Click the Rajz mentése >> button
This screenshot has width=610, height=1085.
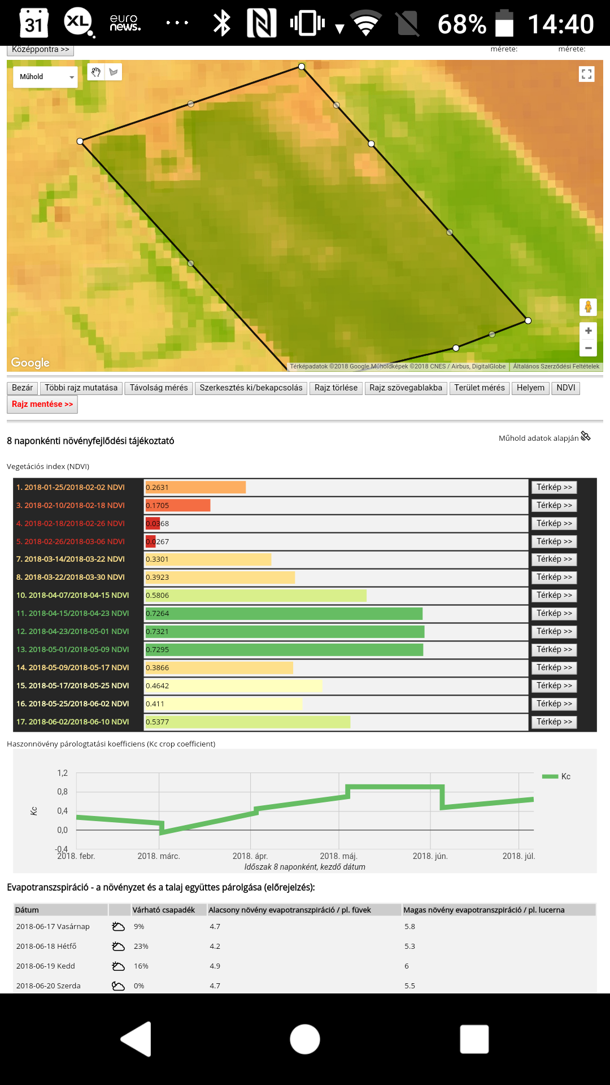click(42, 404)
